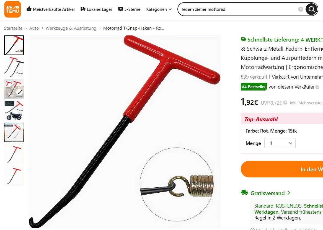The image size is (323, 230).
Task: Click the info icon beside UVP 8,72€
Action: click(x=285, y=102)
